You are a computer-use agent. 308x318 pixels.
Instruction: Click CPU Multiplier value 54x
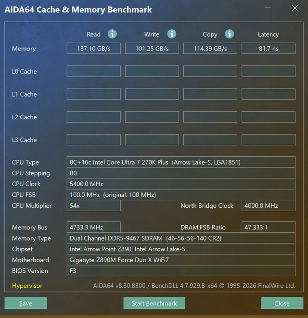tap(94, 205)
